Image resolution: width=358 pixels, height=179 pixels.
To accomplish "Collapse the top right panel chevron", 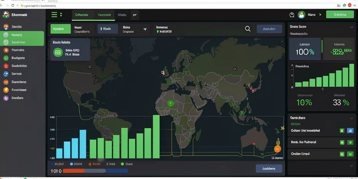I will (351, 27).
